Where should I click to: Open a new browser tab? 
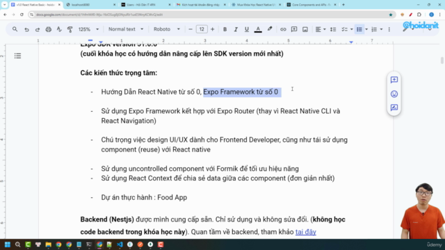(343, 5)
